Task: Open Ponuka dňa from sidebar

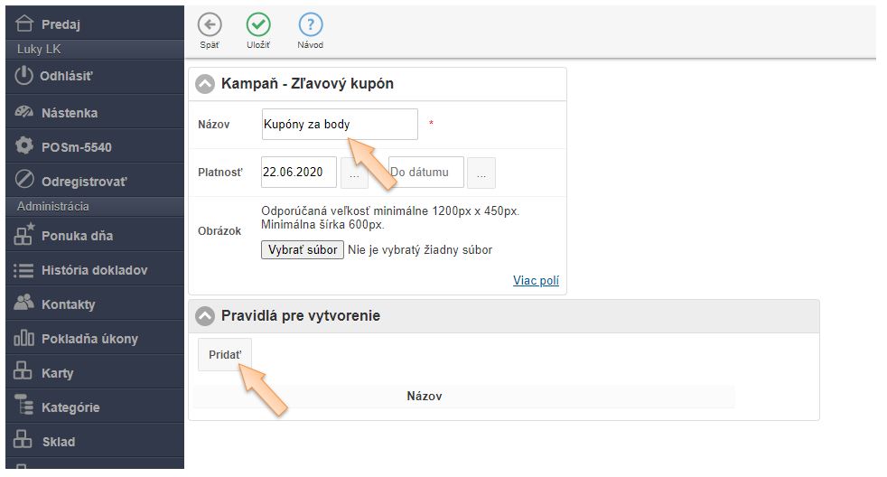Action: [76, 236]
